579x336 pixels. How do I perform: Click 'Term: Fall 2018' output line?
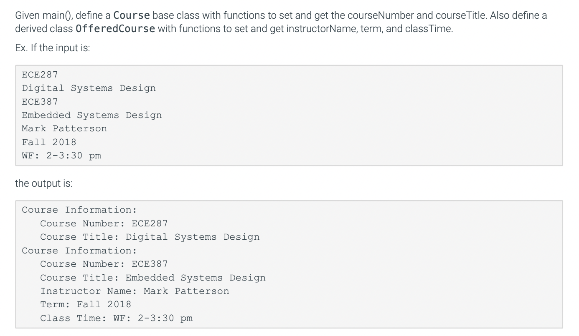tap(86, 304)
